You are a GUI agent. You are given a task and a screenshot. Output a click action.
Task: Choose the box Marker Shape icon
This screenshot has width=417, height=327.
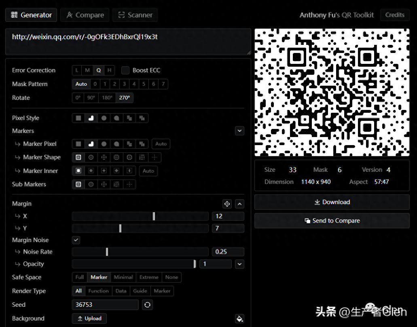[116, 157]
